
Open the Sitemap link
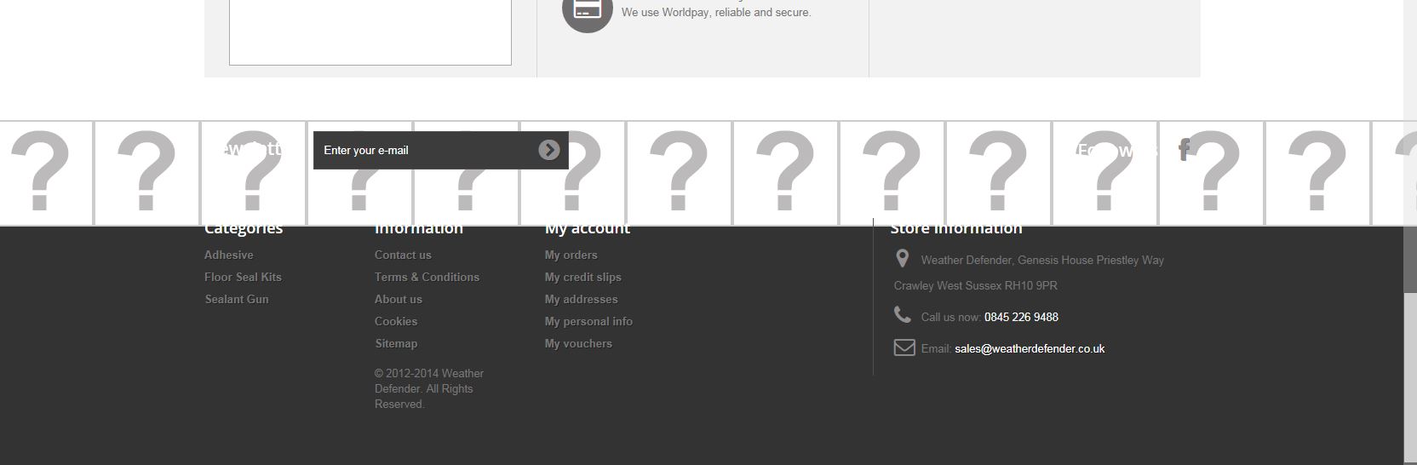coord(396,343)
